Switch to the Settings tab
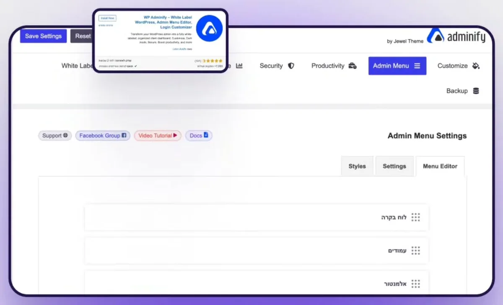 [x=394, y=166]
